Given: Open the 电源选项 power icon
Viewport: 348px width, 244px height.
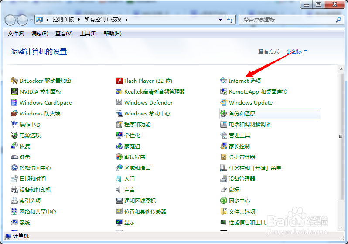Looking at the screenshot, I should pos(14,135).
